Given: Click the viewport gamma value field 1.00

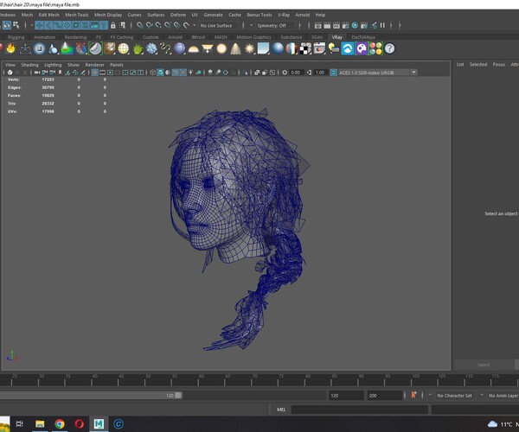Looking at the screenshot, I should (x=320, y=73).
